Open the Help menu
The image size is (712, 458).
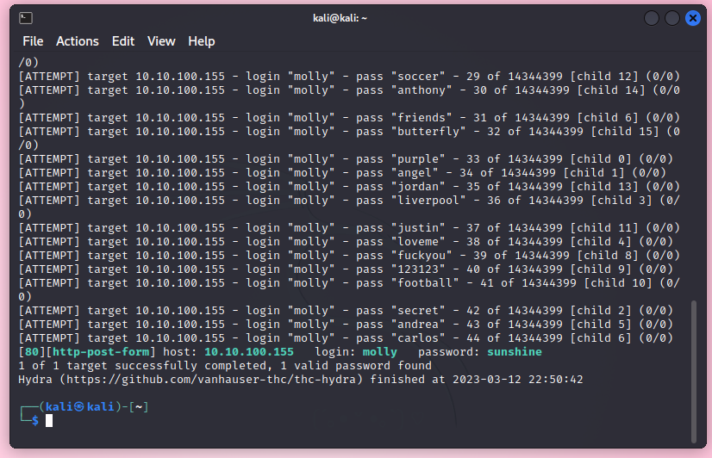pyautogui.click(x=202, y=41)
